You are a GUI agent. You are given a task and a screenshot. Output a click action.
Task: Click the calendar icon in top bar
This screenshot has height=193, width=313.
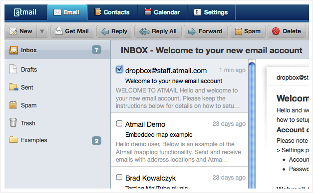148,11
